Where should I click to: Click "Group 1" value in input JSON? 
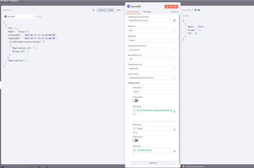click(24, 32)
